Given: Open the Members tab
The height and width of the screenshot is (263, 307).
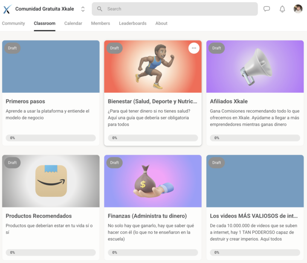Looking at the screenshot, I should [101, 23].
